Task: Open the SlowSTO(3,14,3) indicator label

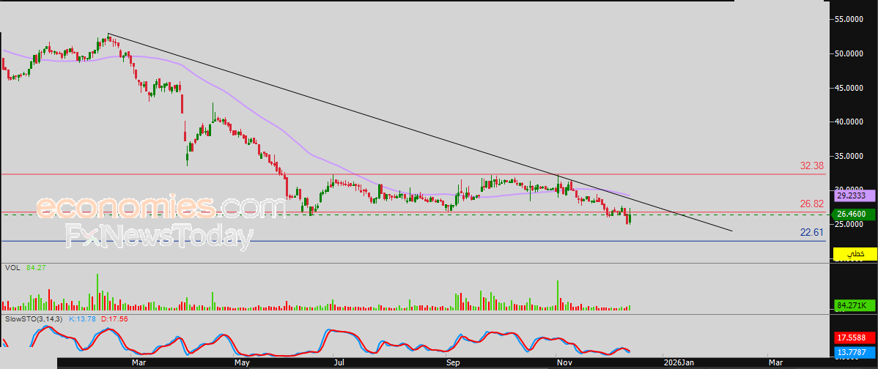Action: (x=34, y=319)
